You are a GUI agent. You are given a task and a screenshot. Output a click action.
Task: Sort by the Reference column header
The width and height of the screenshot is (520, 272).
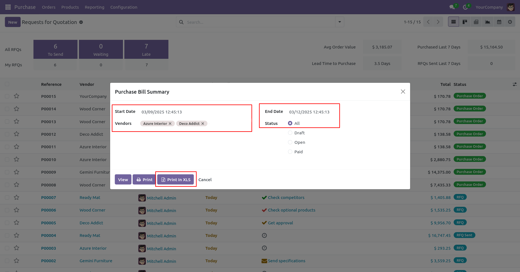click(51, 84)
